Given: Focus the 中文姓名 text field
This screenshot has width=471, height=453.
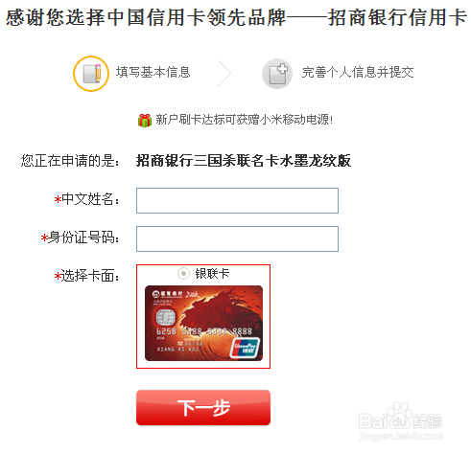Looking at the screenshot, I should (237, 200).
